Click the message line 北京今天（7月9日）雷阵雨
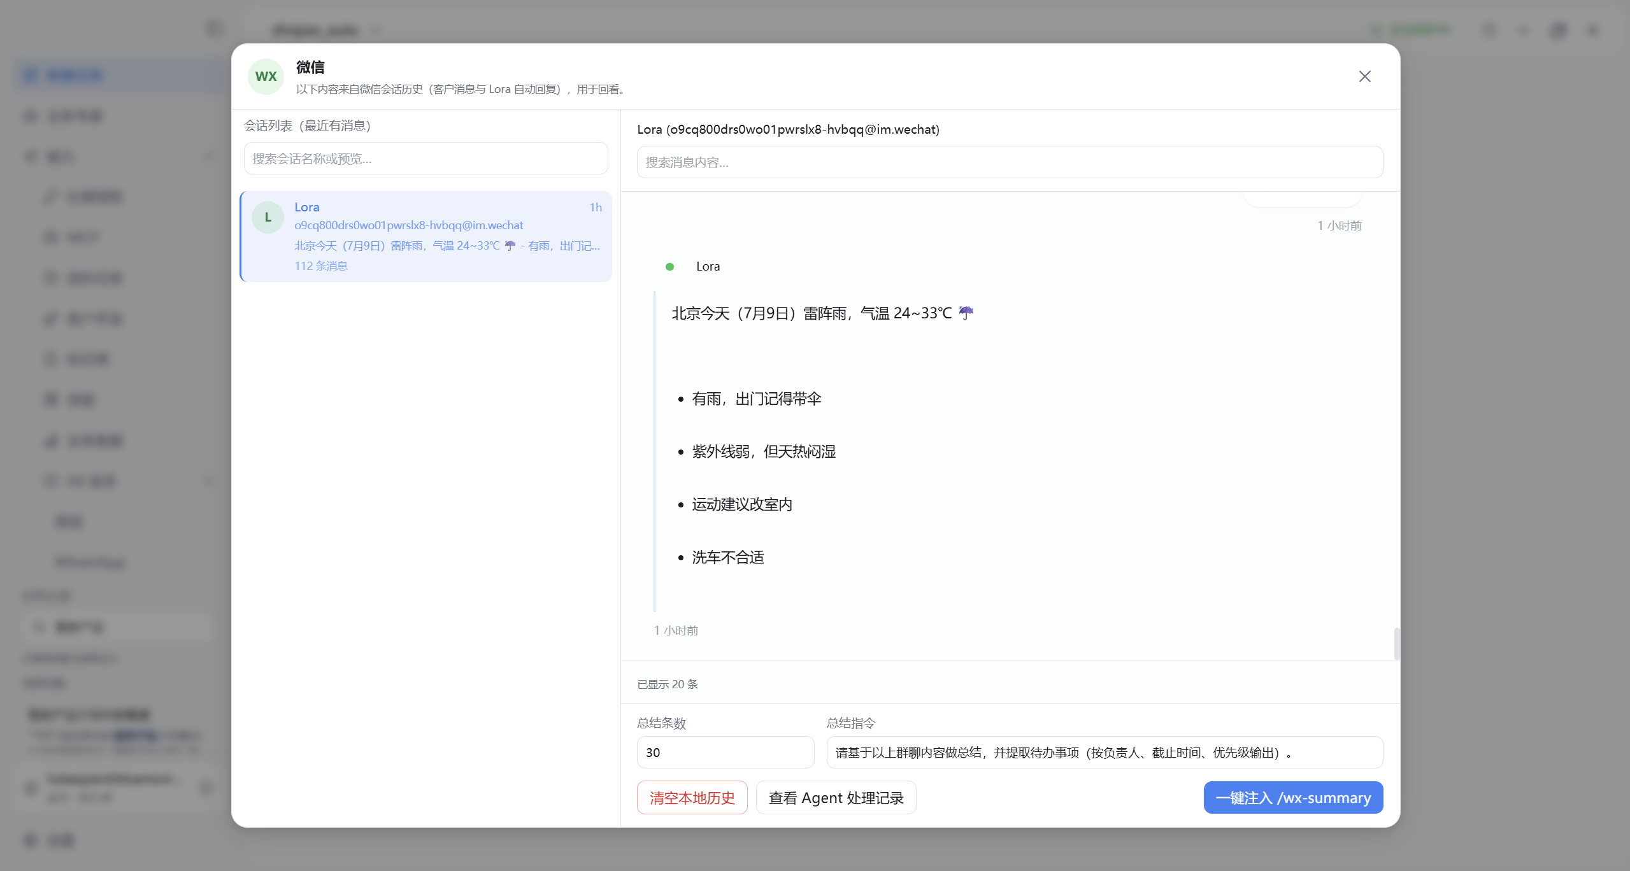 click(822, 313)
